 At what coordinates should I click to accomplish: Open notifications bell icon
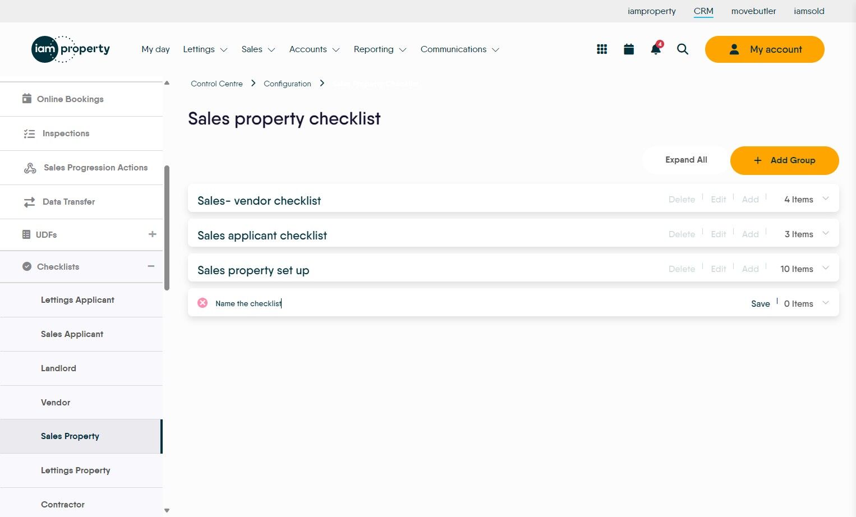point(655,49)
